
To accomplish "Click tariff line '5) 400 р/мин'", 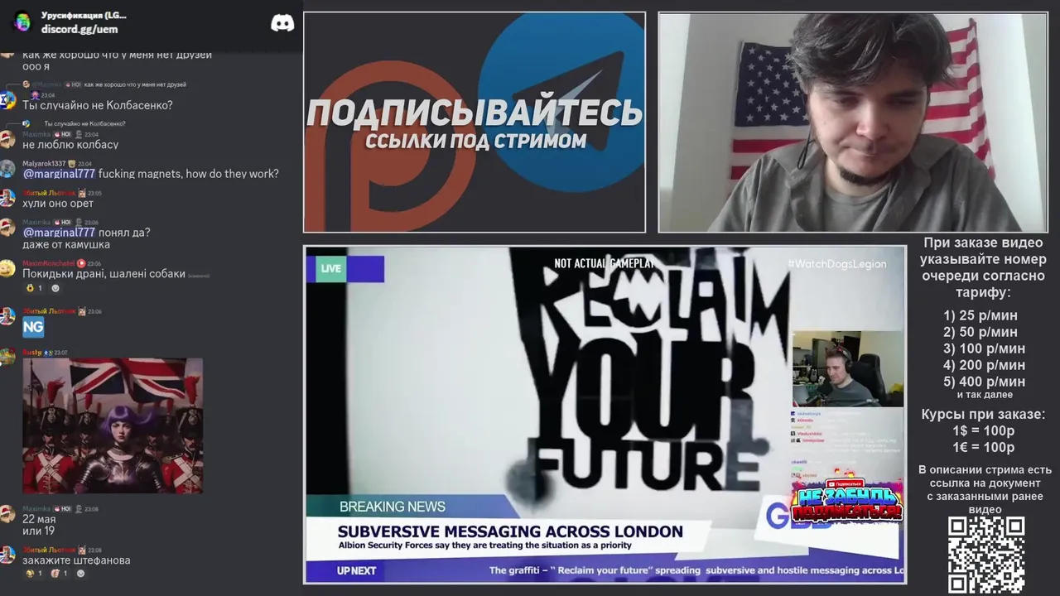I will 984,382.
